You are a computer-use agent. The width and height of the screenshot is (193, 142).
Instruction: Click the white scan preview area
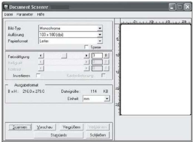coord(156,70)
